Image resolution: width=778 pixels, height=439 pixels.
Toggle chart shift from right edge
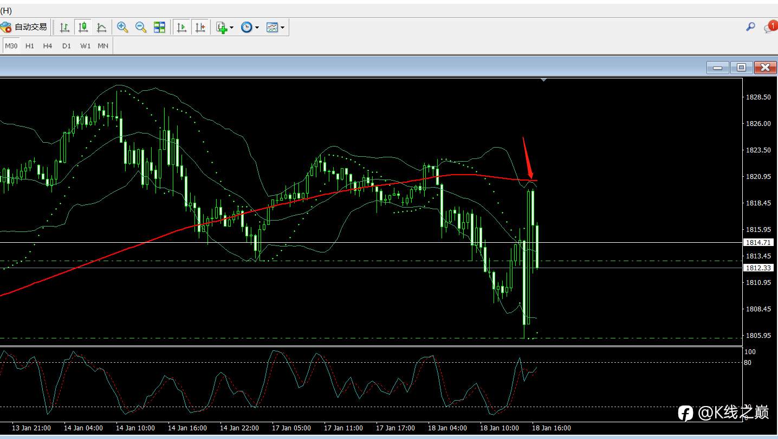pos(200,27)
